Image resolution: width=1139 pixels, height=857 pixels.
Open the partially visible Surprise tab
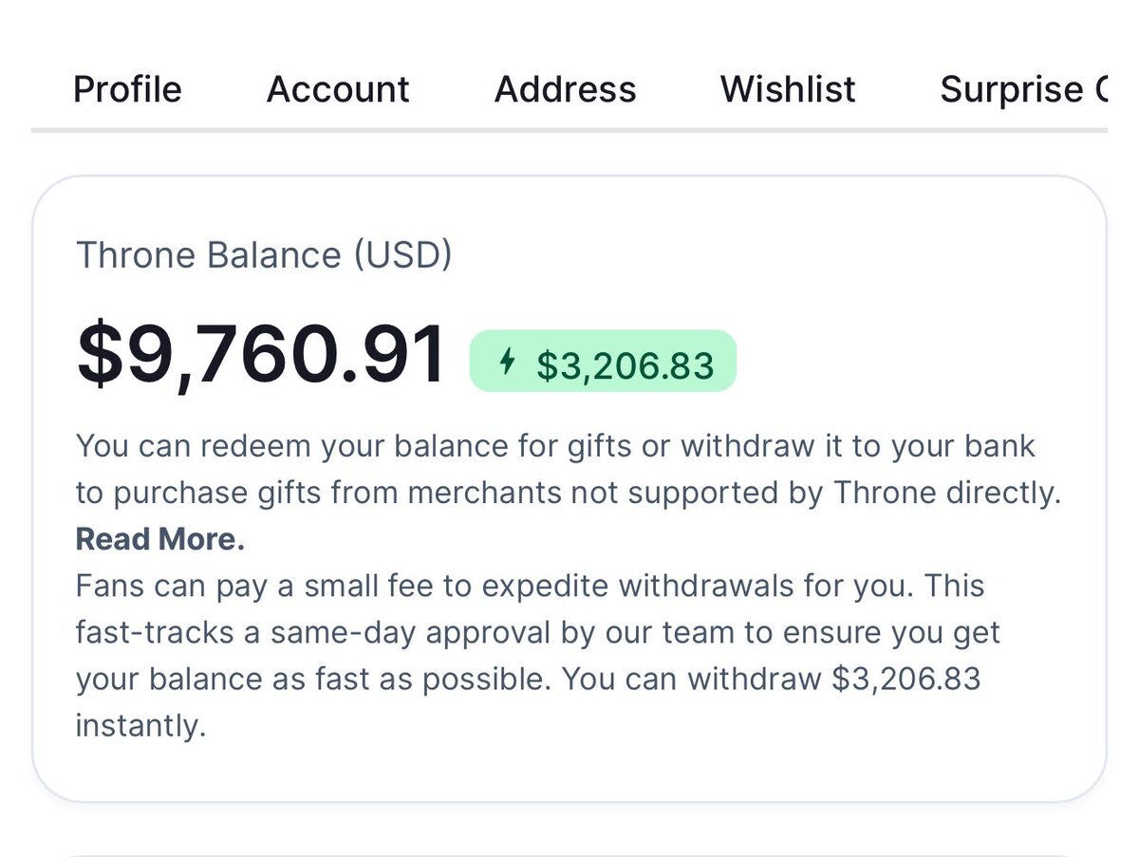[1021, 89]
